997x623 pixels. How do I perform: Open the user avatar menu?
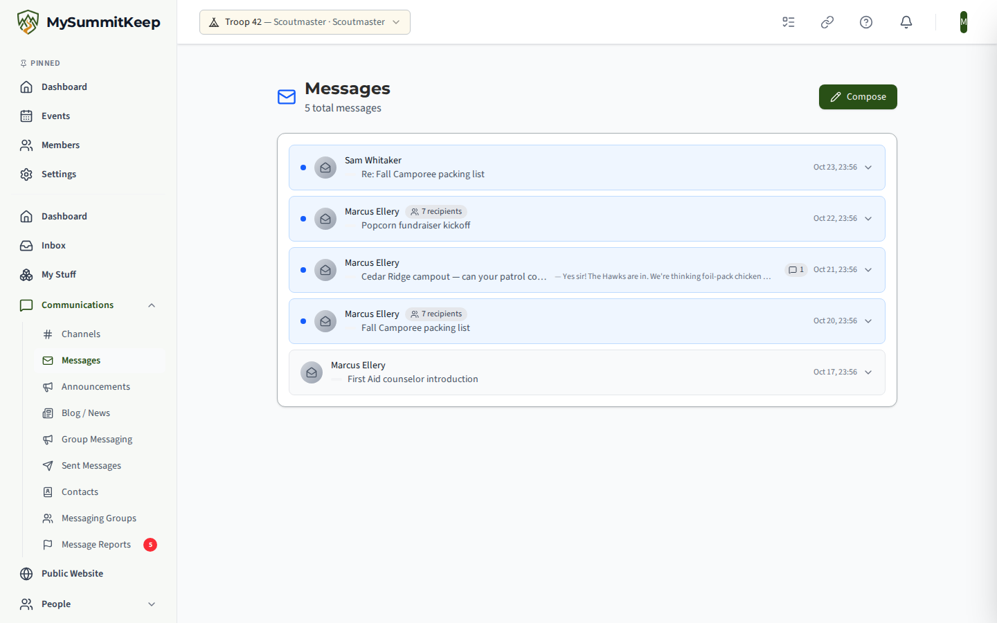pos(964,22)
